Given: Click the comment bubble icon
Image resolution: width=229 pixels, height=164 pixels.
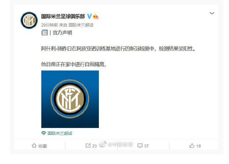Looking at the screenshot, I should [140, 146].
